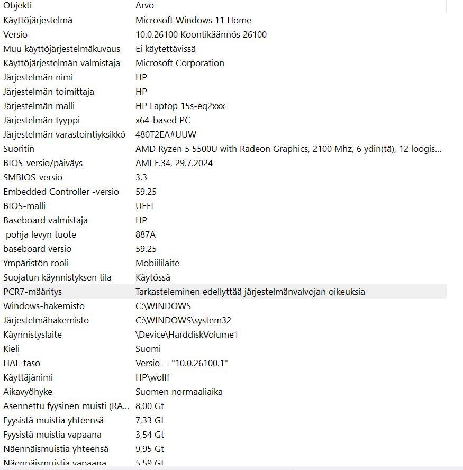463x470 pixels.
Task: Click the value 9,95 Gt
Action: [150, 449]
